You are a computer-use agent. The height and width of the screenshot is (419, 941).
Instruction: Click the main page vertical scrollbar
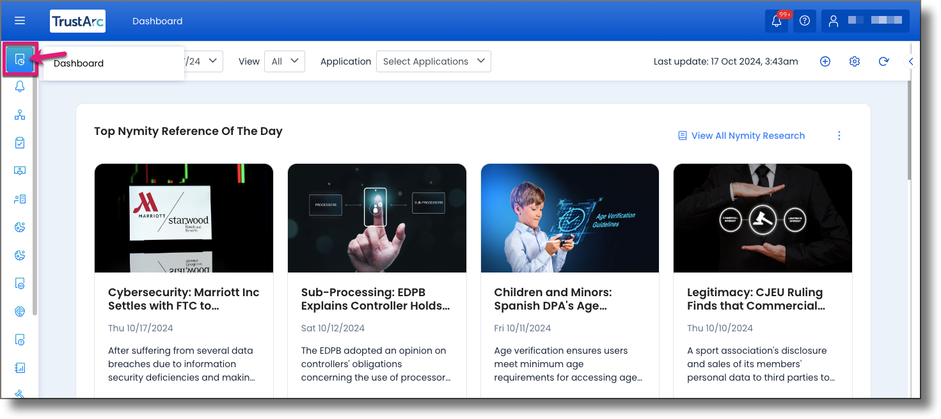tap(910, 130)
